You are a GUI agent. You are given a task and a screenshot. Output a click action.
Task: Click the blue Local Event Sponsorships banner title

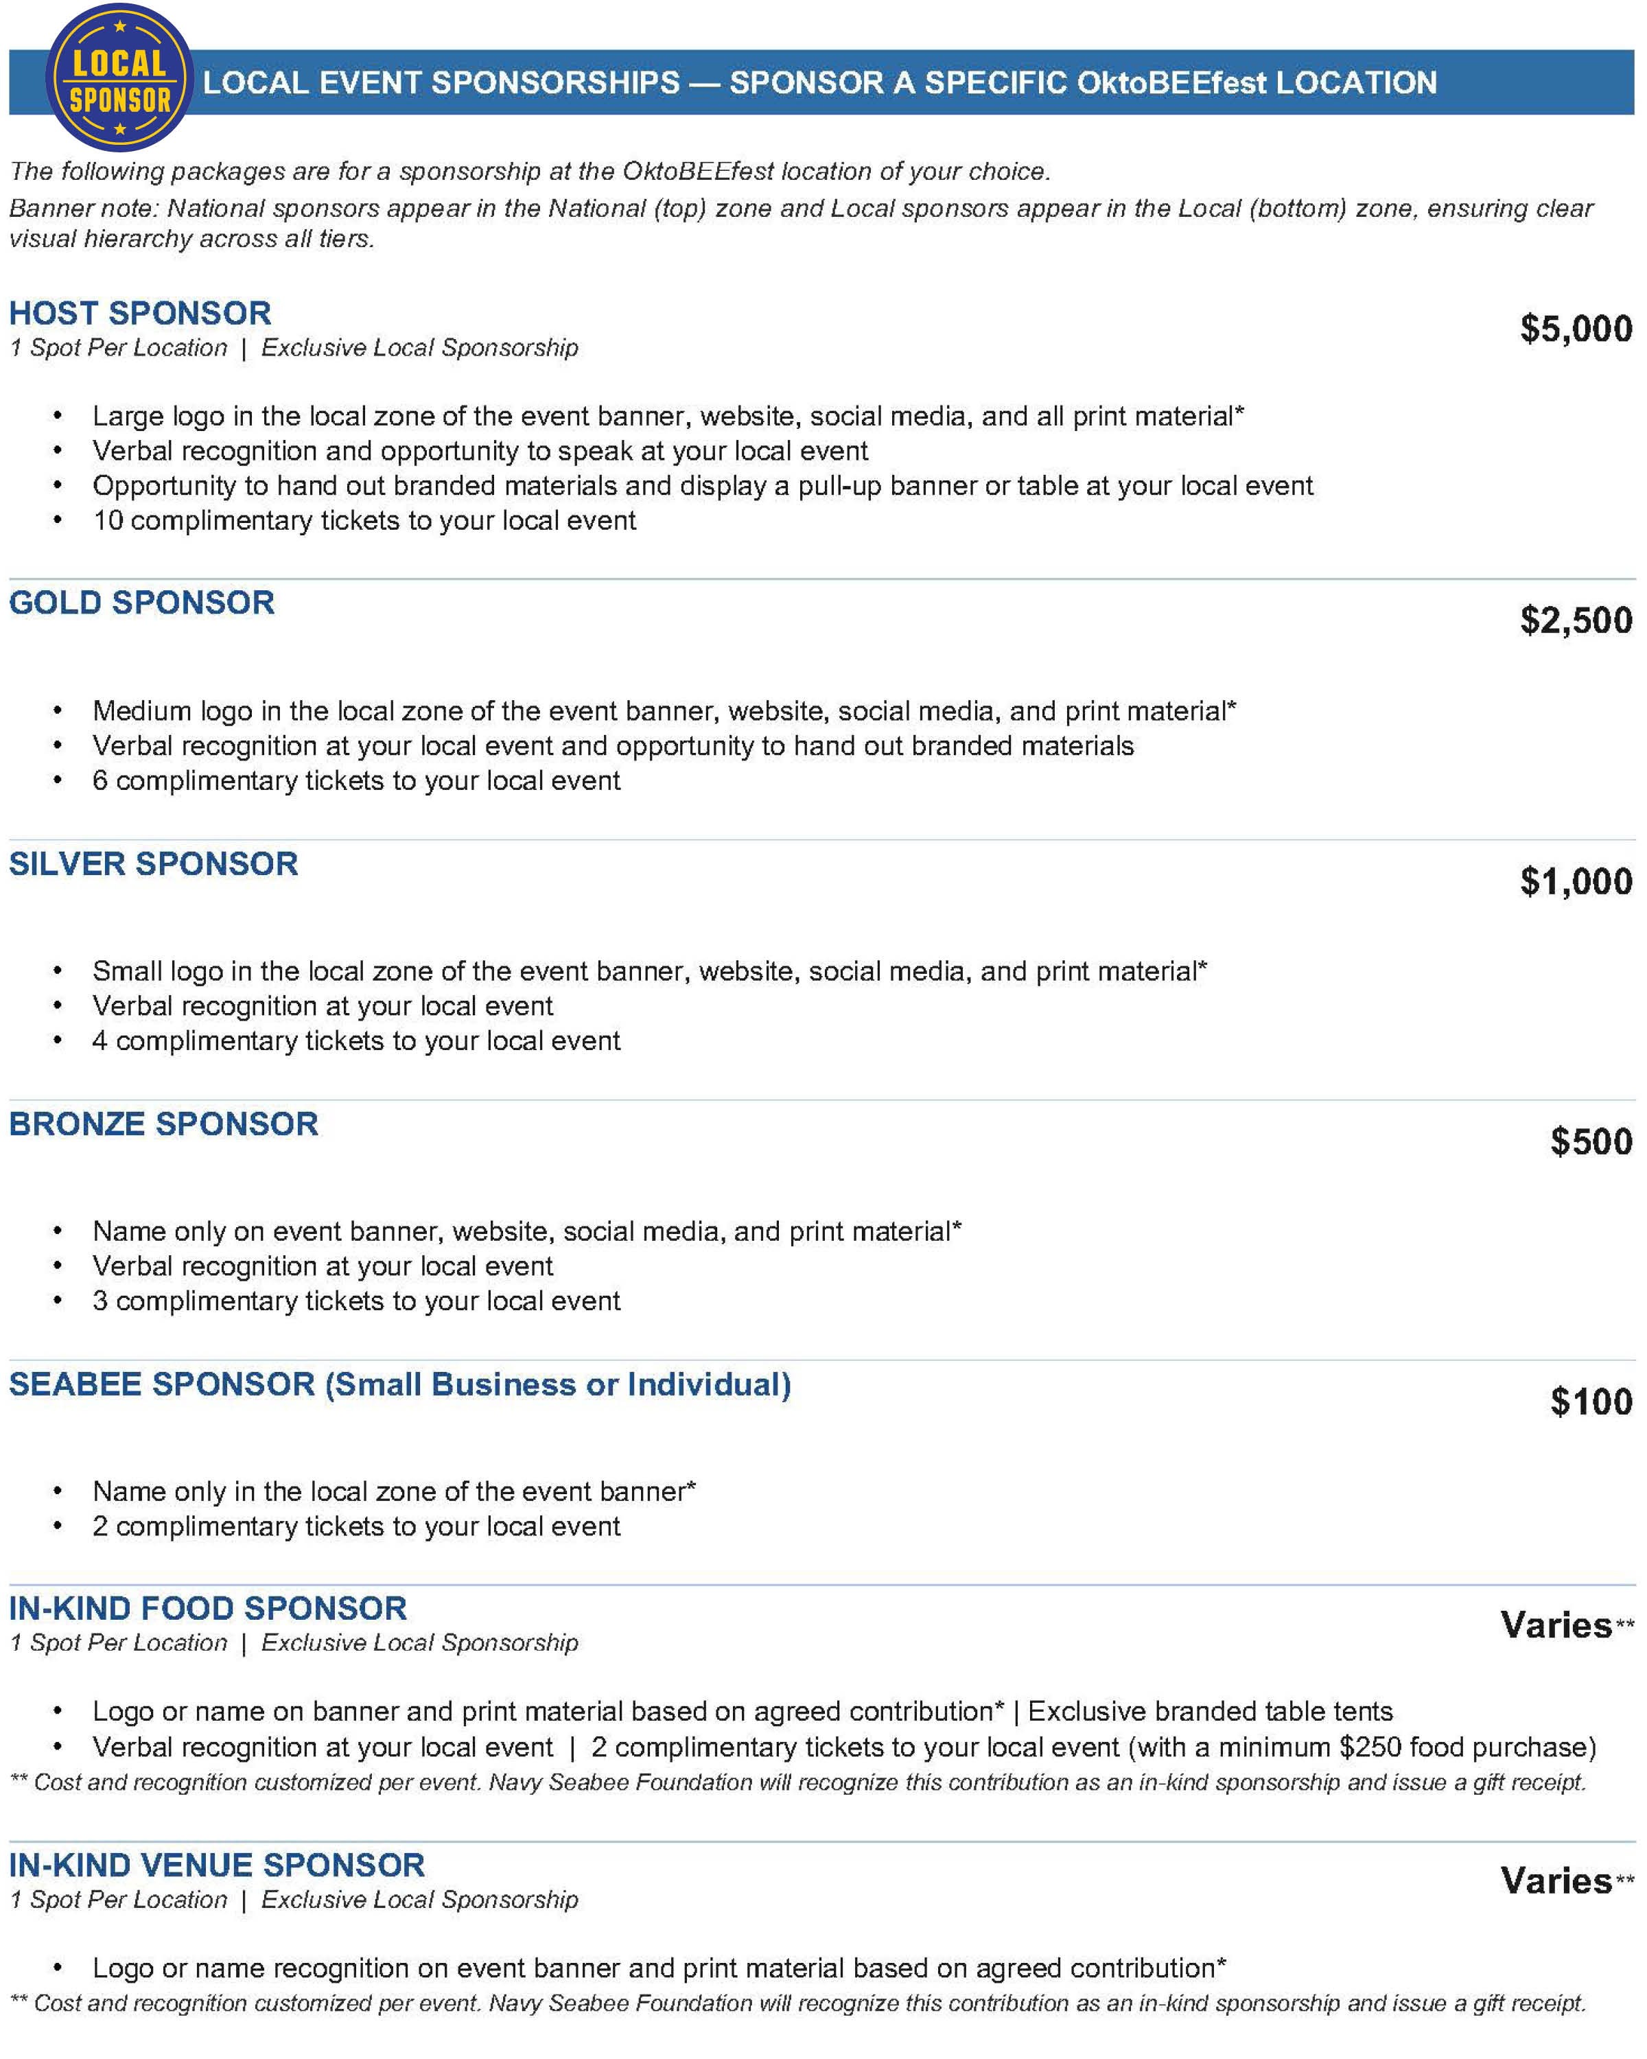click(820, 82)
